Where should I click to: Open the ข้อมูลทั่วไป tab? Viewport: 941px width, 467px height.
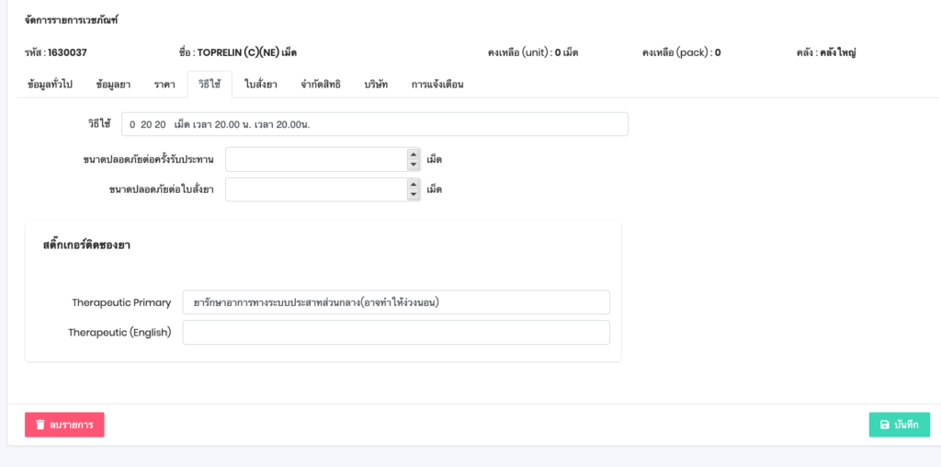click(x=50, y=85)
